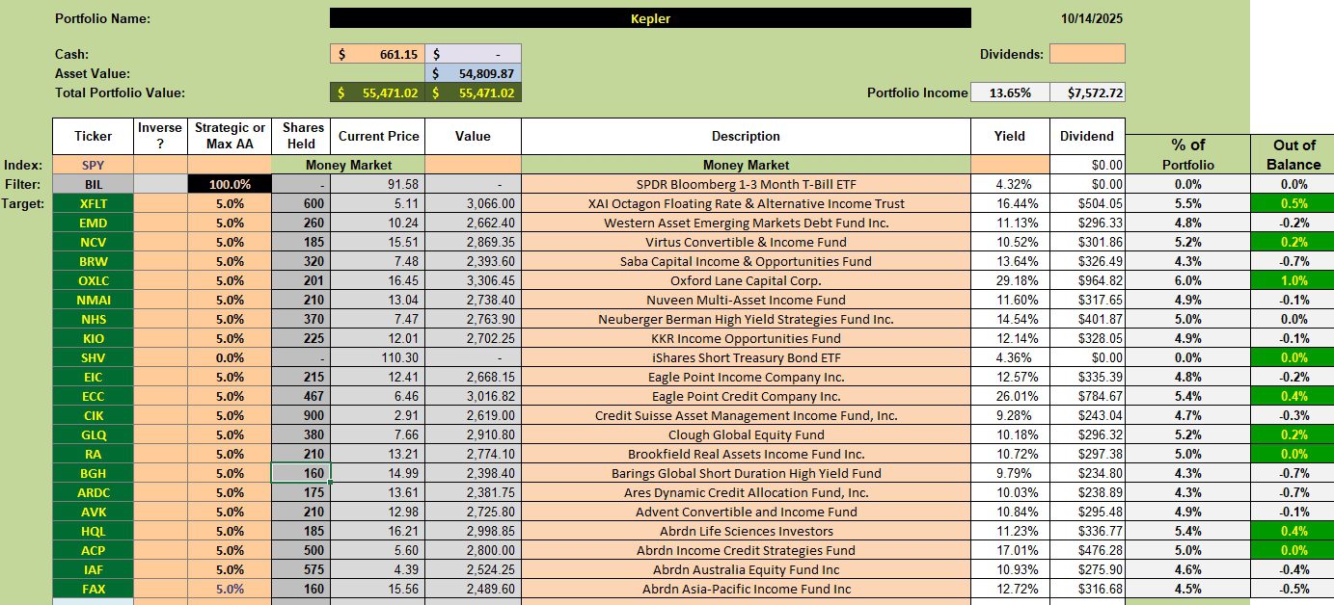Select Clough Global Equity Fund description
Viewport: 1334px width, 605px height.
tap(746, 434)
